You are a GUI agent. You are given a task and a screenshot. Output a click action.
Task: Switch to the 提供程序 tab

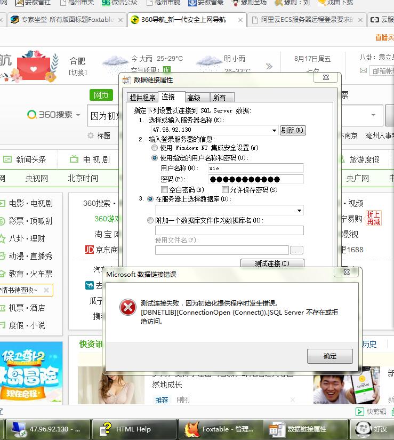click(x=142, y=98)
